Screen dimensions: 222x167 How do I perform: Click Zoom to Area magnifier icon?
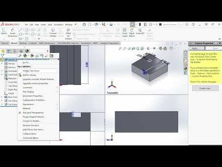coord(124,49)
